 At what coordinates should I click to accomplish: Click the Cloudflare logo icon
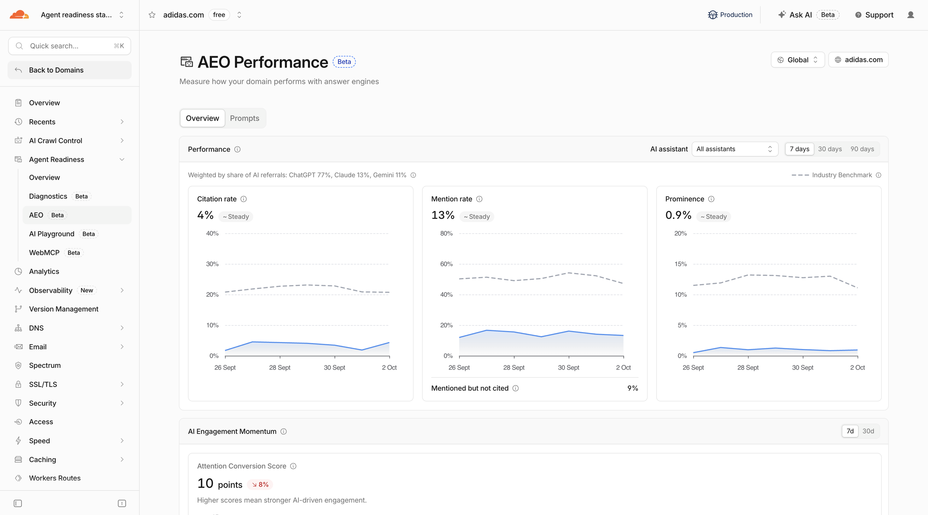click(19, 15)
